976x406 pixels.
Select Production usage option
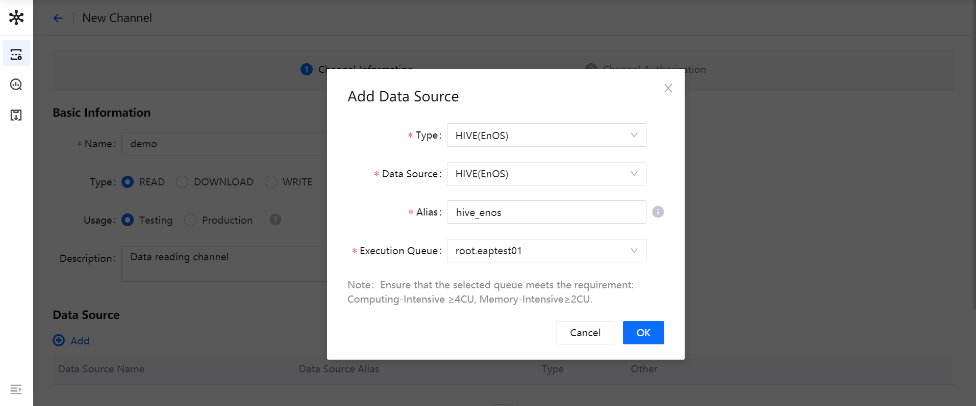point(190,220)
